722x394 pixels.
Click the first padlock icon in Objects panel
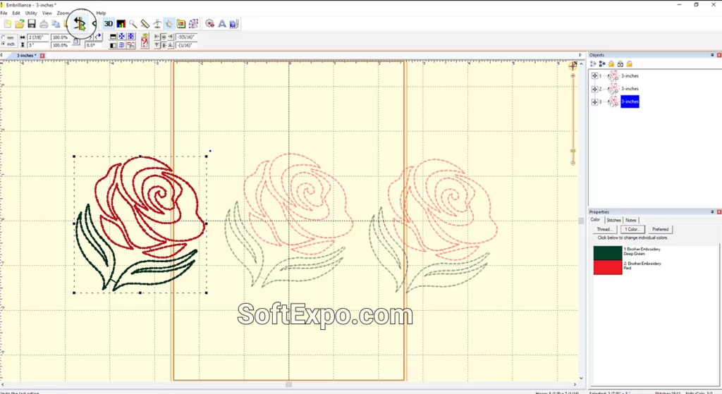(x=611, y=63)
